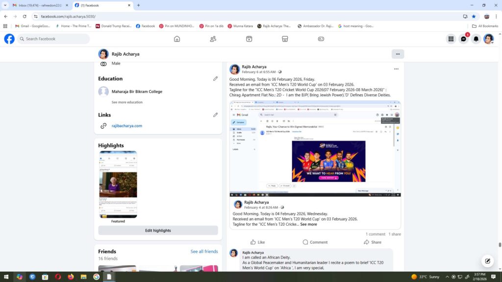Edit Links section with pencil icon
Image resolution: width=502 pixels, height=282 pixels.
pyautogui.click(x=215, y=115)
